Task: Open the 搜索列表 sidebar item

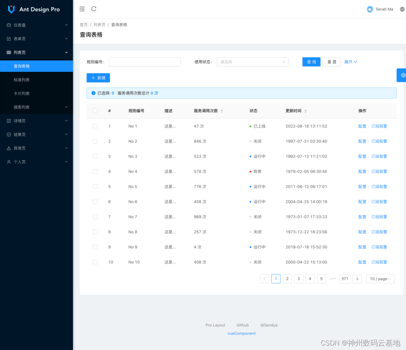Action: click(x=36, y=107)
